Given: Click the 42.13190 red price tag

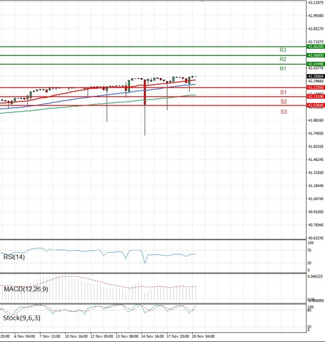Looking at the screenshot, I should click(315, 96).
